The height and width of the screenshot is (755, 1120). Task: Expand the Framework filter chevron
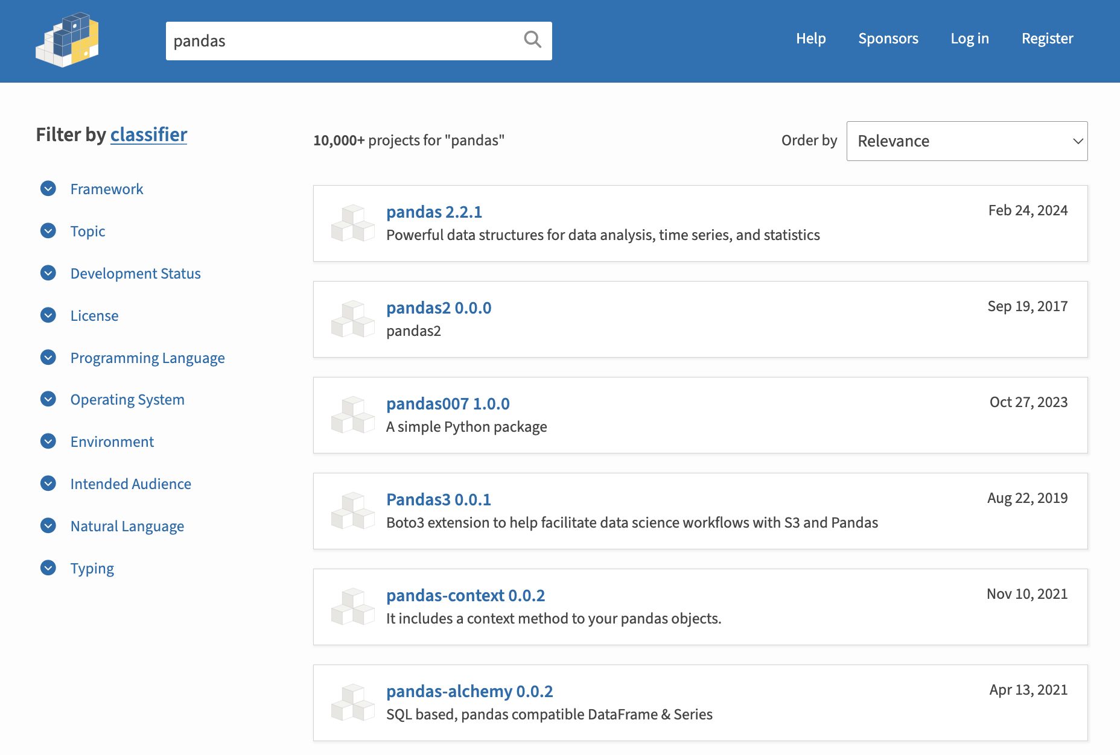click(x=48, y=189)
